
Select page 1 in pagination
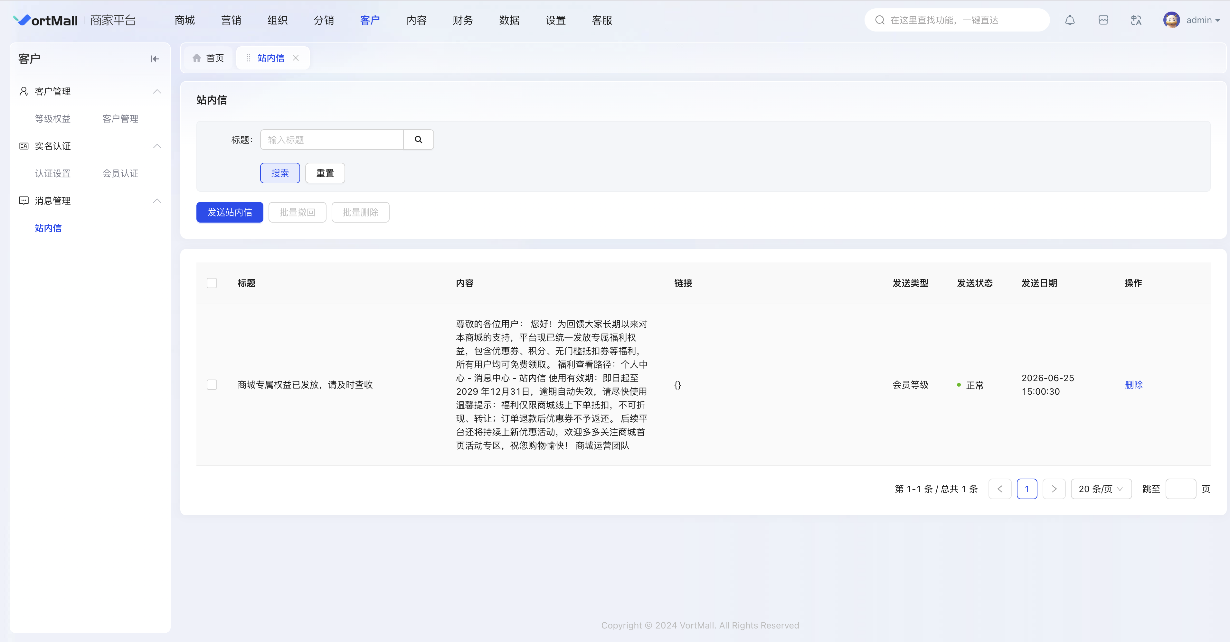pyautogui.click(x=1027, y=489)
